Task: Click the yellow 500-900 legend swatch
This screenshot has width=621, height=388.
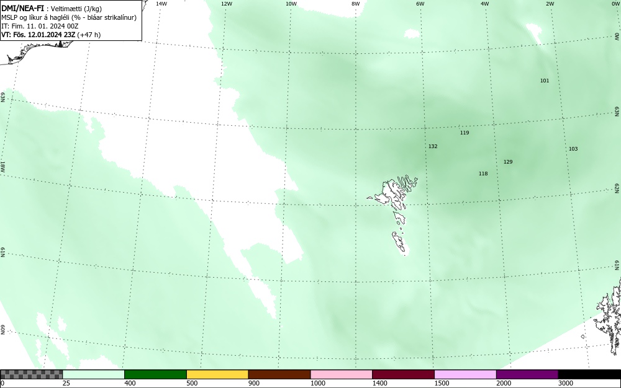Action: (217, 374)
